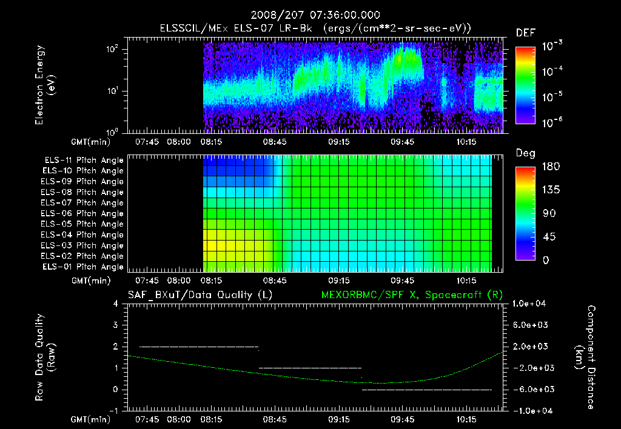Screen dimensions: 621x429
Task: Click the ELS-01 Pitch Angle row label
Action: [83, 267]
